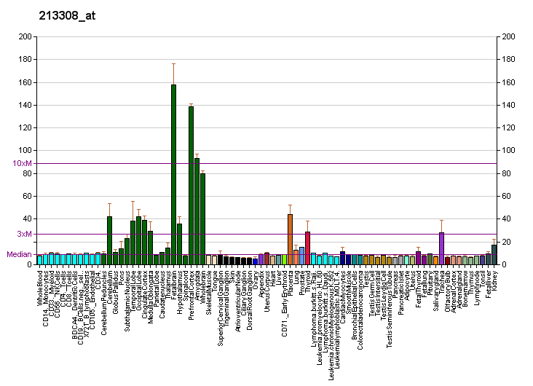
Task: Click the 100 tick on right axis
Action: pyautogui.click(x=508, y=151)
